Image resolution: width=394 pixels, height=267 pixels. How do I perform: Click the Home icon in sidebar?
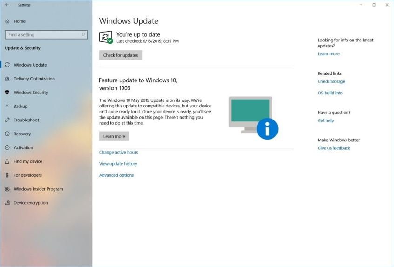point(7,21)
